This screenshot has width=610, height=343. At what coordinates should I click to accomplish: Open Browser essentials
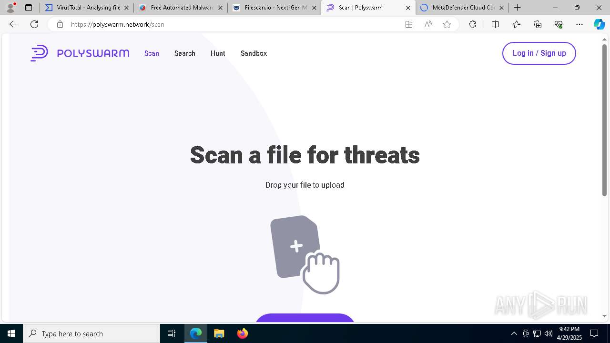coord(559,24)
